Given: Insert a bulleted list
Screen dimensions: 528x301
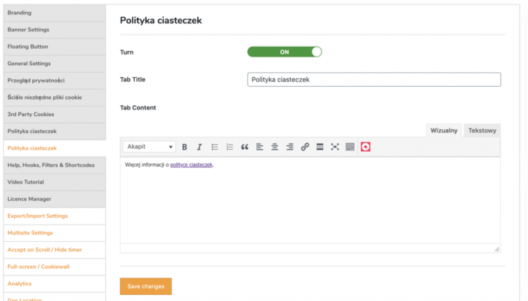Looking at the screenshot, I should tap(214, 147).
